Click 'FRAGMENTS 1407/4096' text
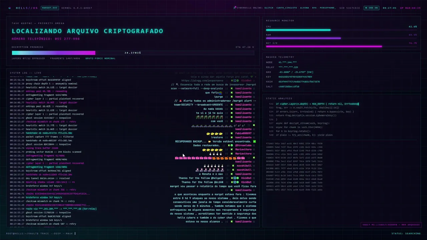The width and height of the screenshot is (427, 240). [65, 58]
